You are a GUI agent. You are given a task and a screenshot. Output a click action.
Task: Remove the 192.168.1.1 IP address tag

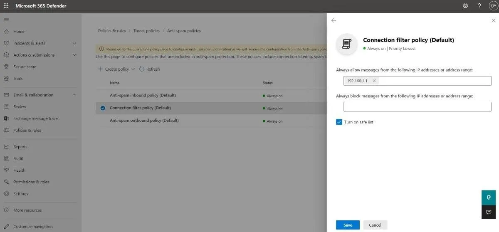coord(374,81)
